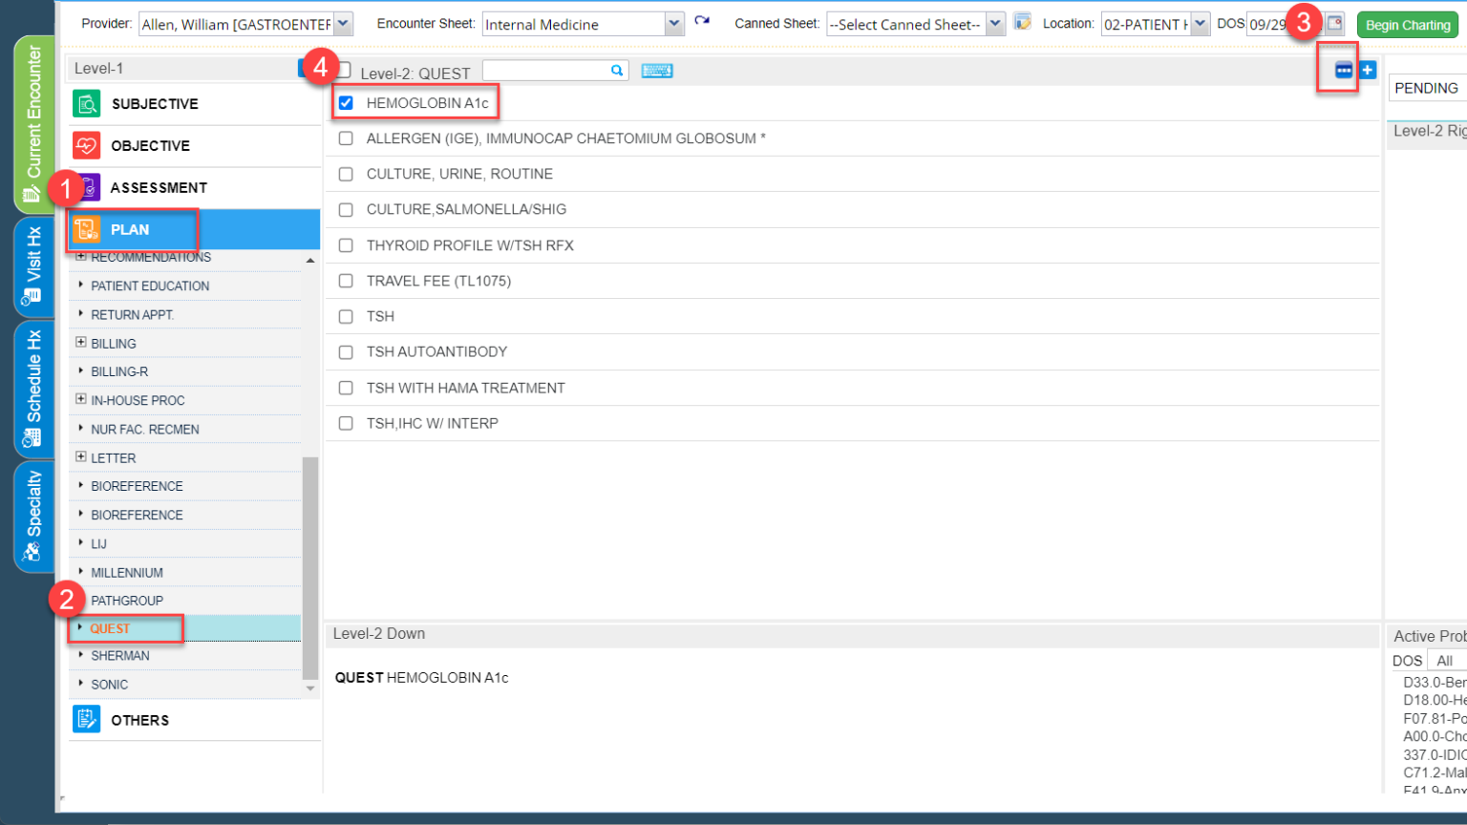Viewport: 1467px width, 825px height.
Task: Enable the TSH AUTOANTIBODY checkbox
Action: [x=346, y=352]
